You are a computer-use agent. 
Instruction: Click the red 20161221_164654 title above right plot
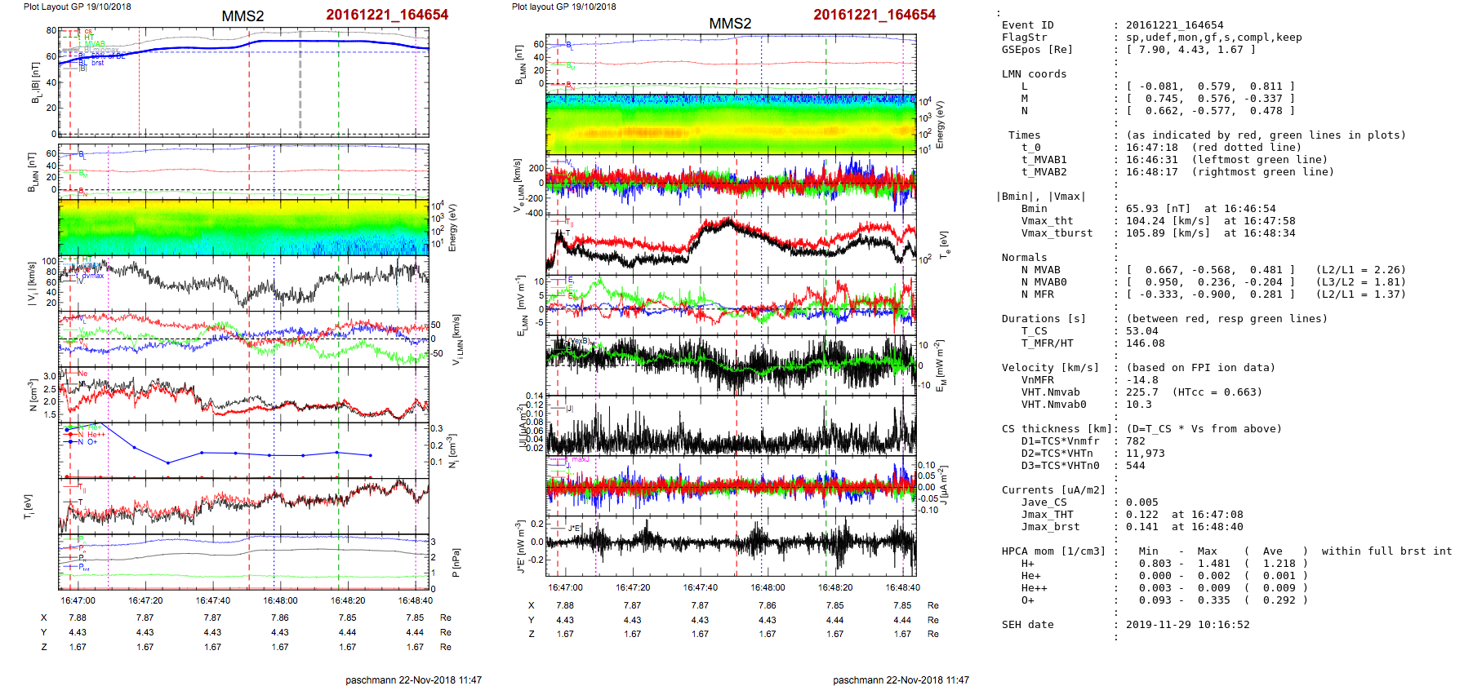click(x=874, y=15)
